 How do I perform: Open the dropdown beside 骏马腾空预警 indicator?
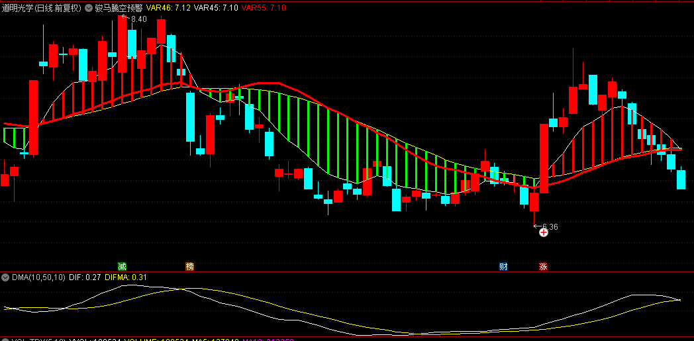[x=89, y=8]
